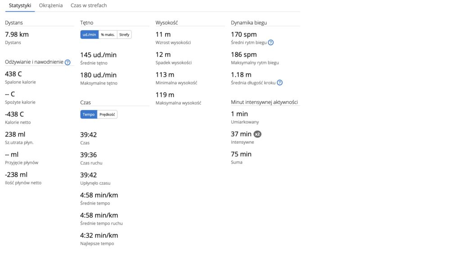Click the 438 C Spalone kalorie value
The image size is (450, 274).
[x=13, y=74]
